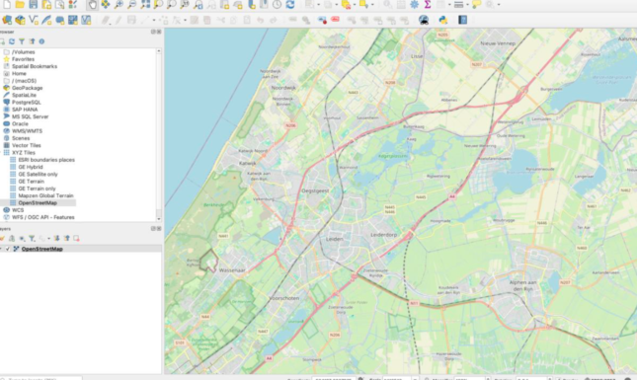Zoom to full extent icon

(145, 5)
